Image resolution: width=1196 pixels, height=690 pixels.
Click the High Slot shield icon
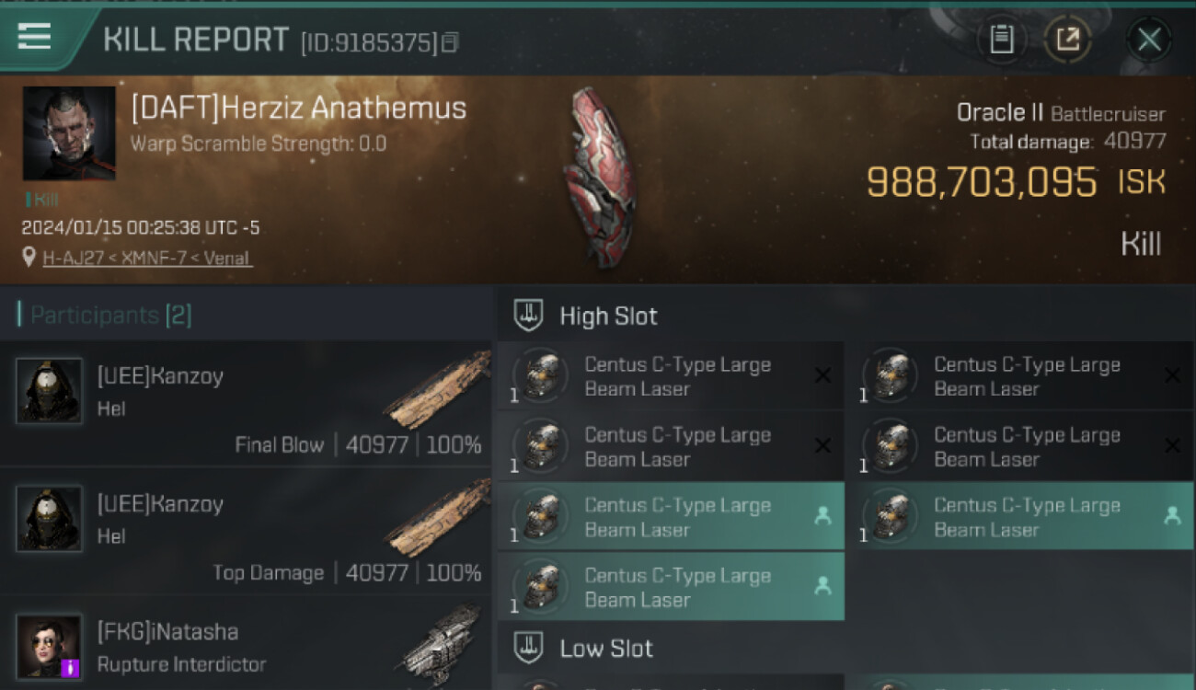coord(527,316)
